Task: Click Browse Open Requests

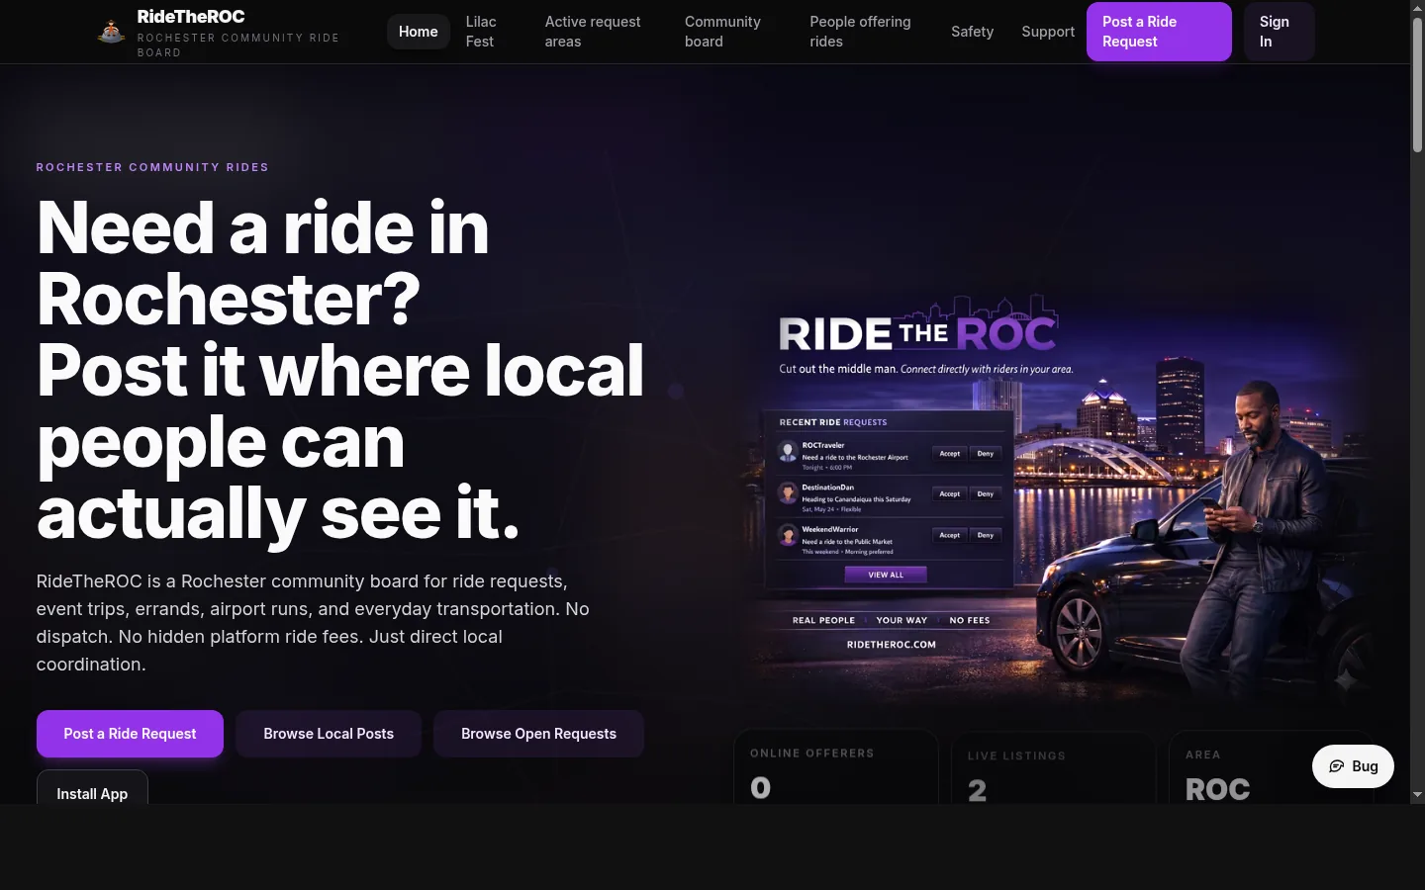Action: pos(538,734)
